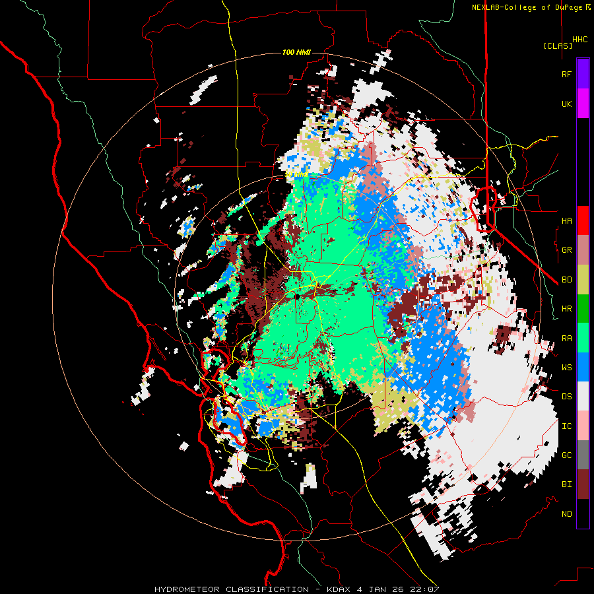
Task: Click the 'UK' legend label text
Action: tap(566, 104)
